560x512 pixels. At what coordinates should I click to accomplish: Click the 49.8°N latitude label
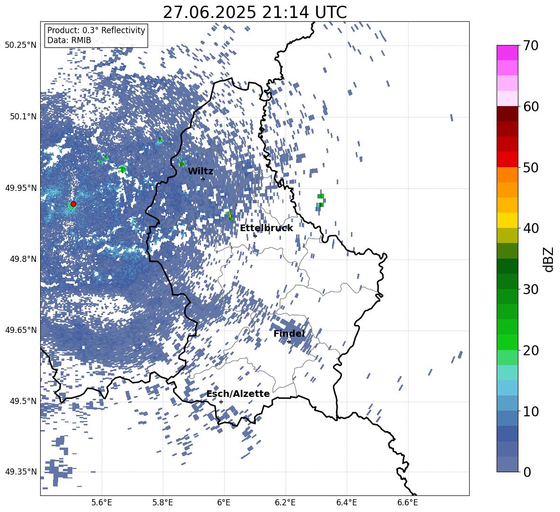click(23, 259)
